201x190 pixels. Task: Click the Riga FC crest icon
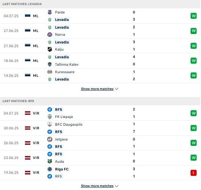[50, 169]
